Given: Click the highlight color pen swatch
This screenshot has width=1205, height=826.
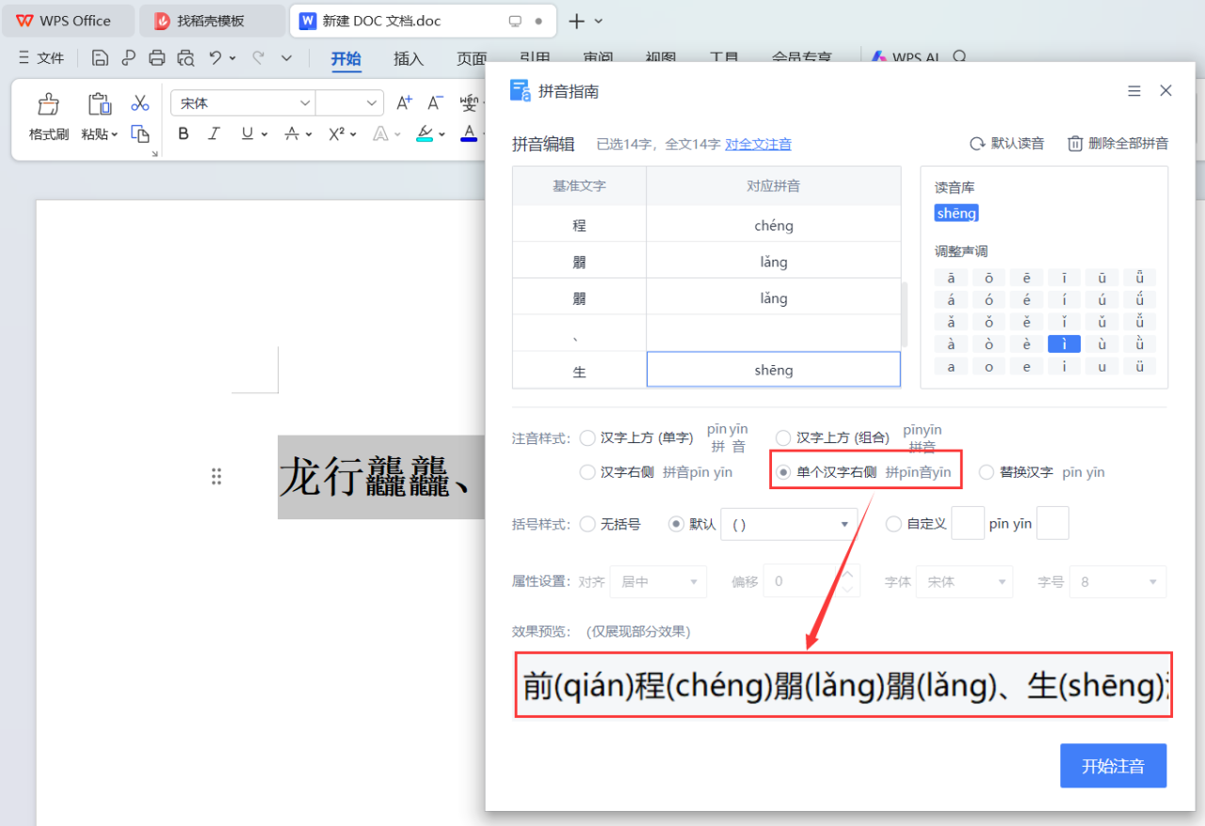Looking at the screenshot, I should coord(425,134).
